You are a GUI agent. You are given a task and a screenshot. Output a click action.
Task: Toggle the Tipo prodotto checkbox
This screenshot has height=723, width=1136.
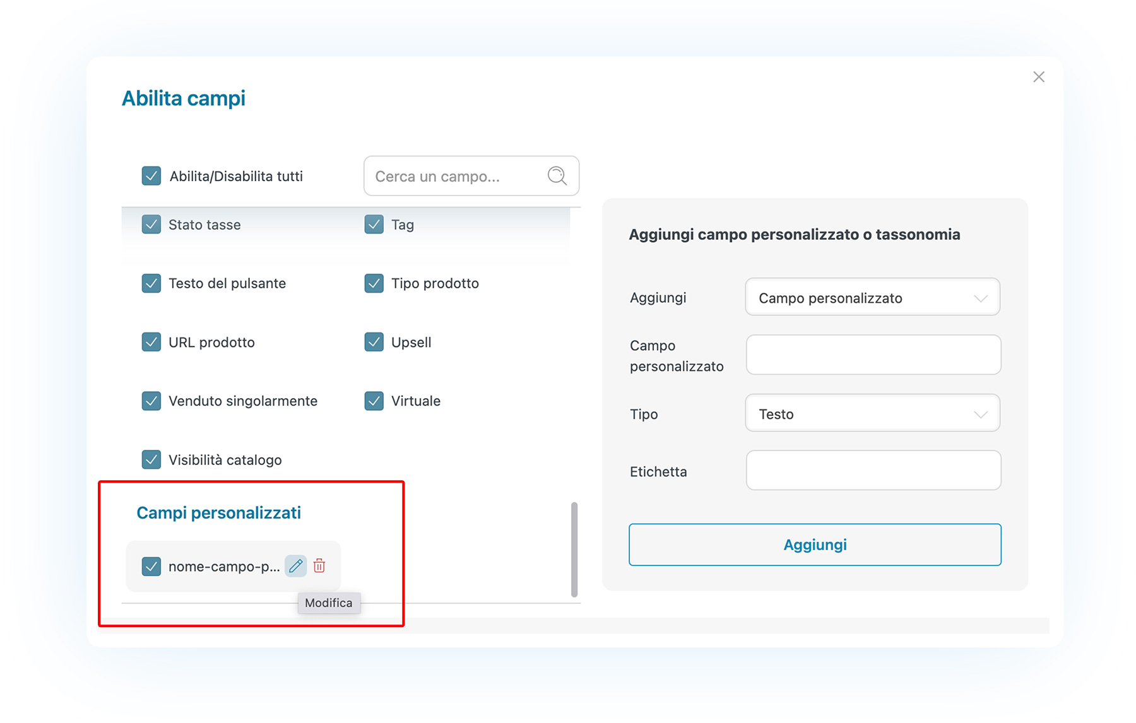(x=374, y=283)
